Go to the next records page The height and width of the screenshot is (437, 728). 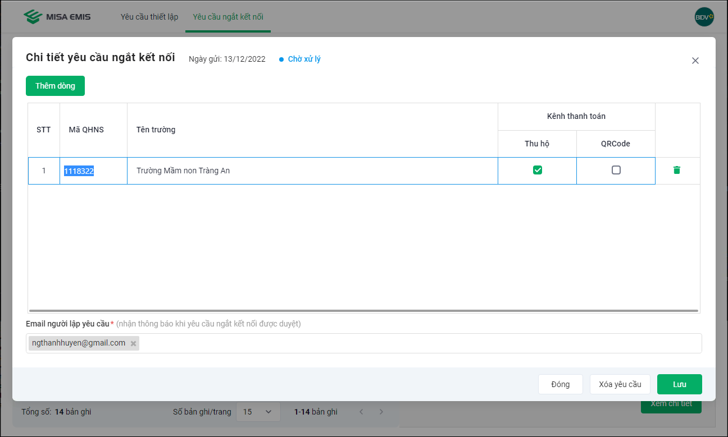381,412
